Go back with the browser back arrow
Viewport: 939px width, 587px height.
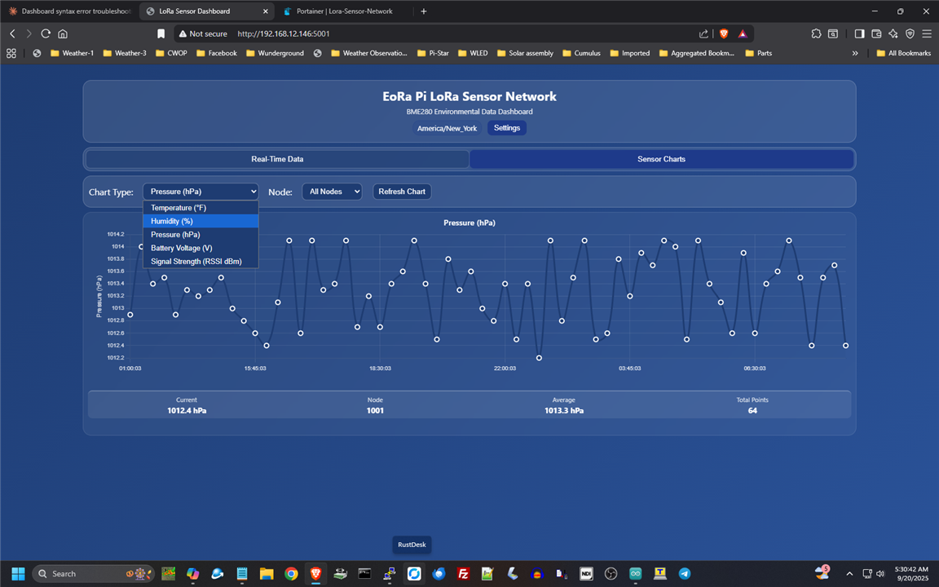coord(12,33)
